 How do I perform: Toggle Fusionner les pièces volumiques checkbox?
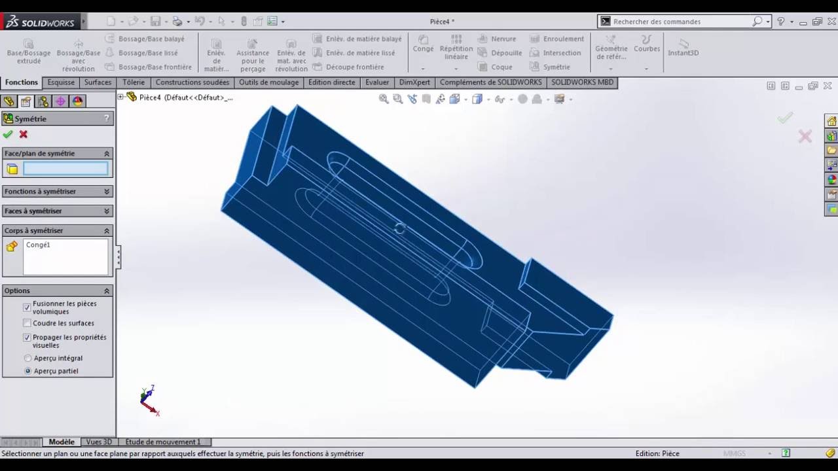point(27,307)
